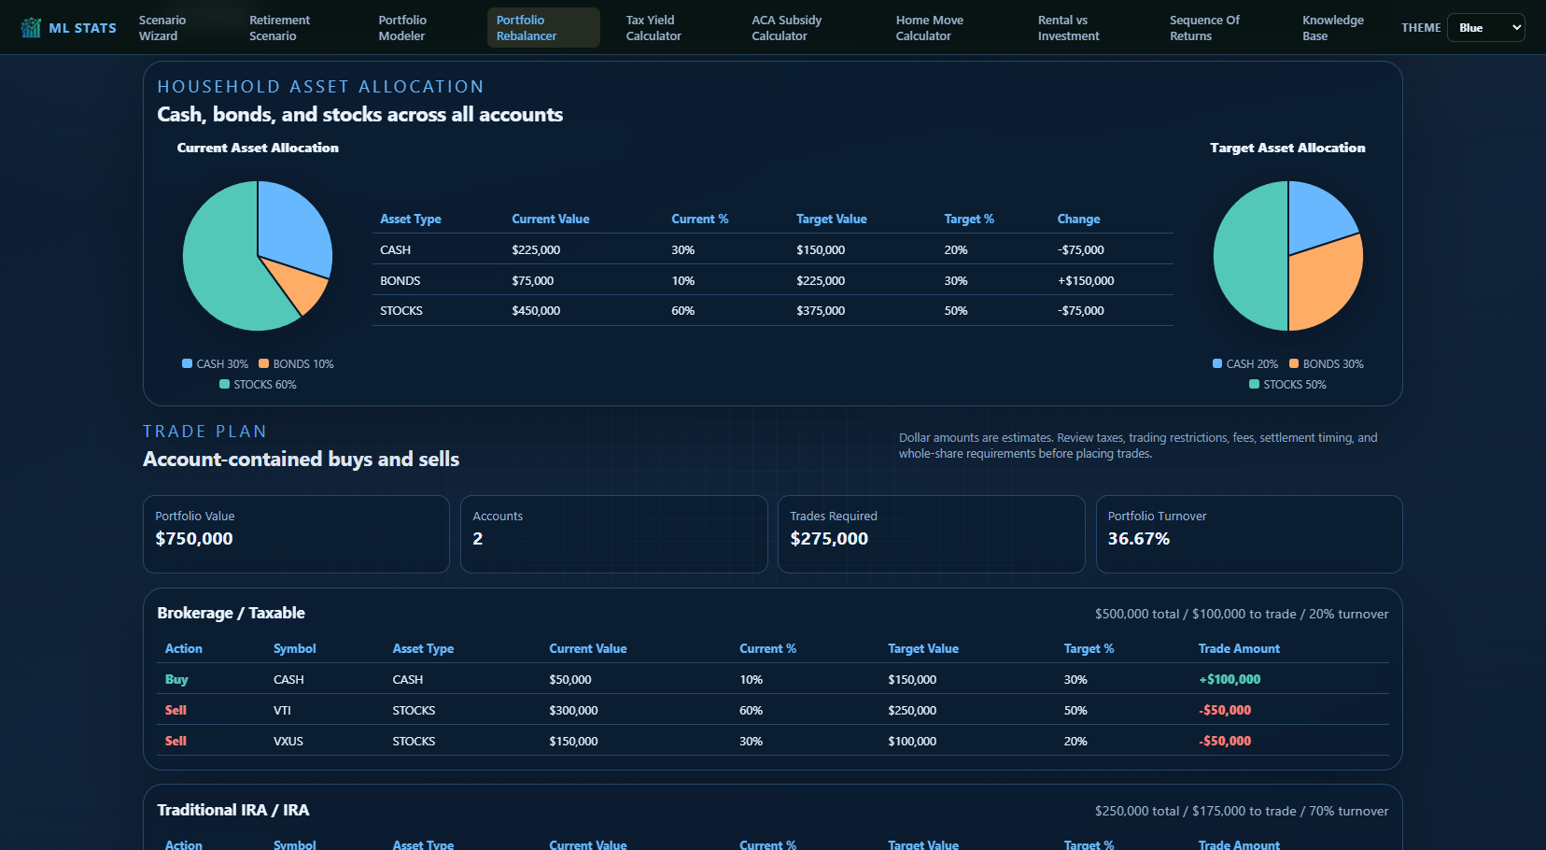
Task: Open the Home Move Calculator
Action: pos(929,28)
